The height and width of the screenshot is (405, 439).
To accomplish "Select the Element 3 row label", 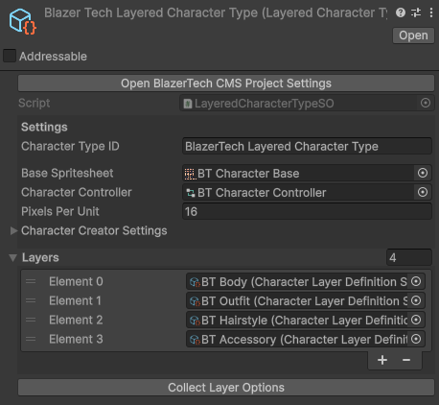I will point(76,339).
